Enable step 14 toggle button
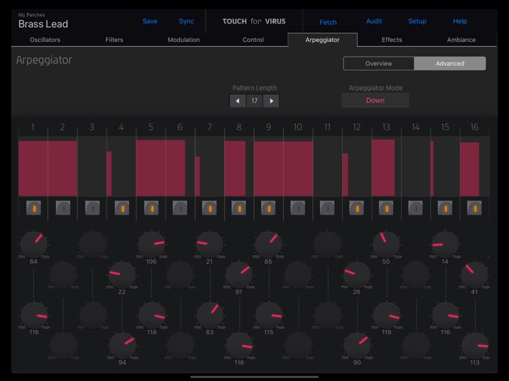The height and width of the screenshot is (381, 509). click(415, 208)
